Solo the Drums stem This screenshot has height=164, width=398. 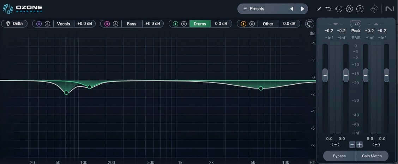184,24
